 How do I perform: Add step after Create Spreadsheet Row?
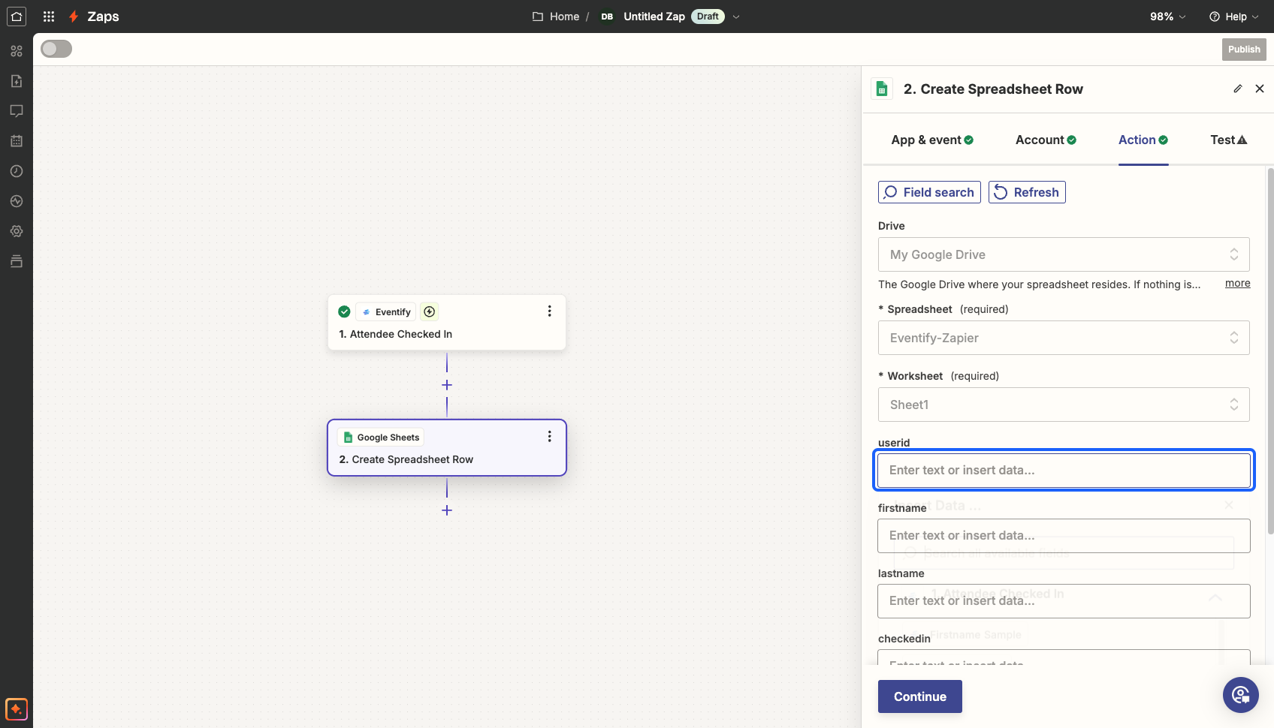(x=447, y=510)
